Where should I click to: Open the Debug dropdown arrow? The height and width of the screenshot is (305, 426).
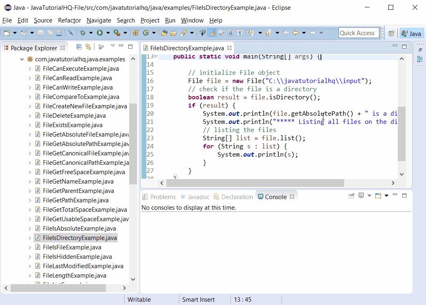point(91,33)
